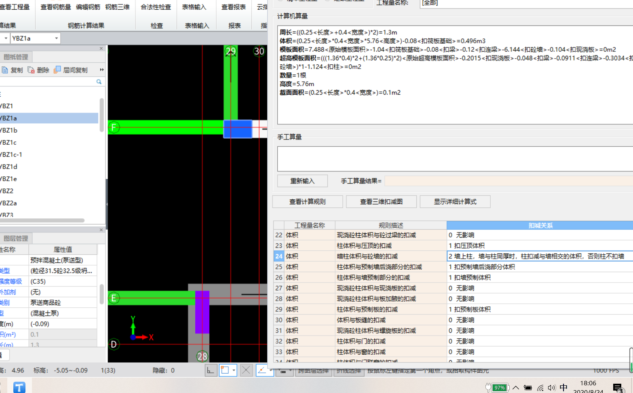Click the rectangle snap icon in status bar
Viewport: 633px width, 393px height.
pos(225,370)
